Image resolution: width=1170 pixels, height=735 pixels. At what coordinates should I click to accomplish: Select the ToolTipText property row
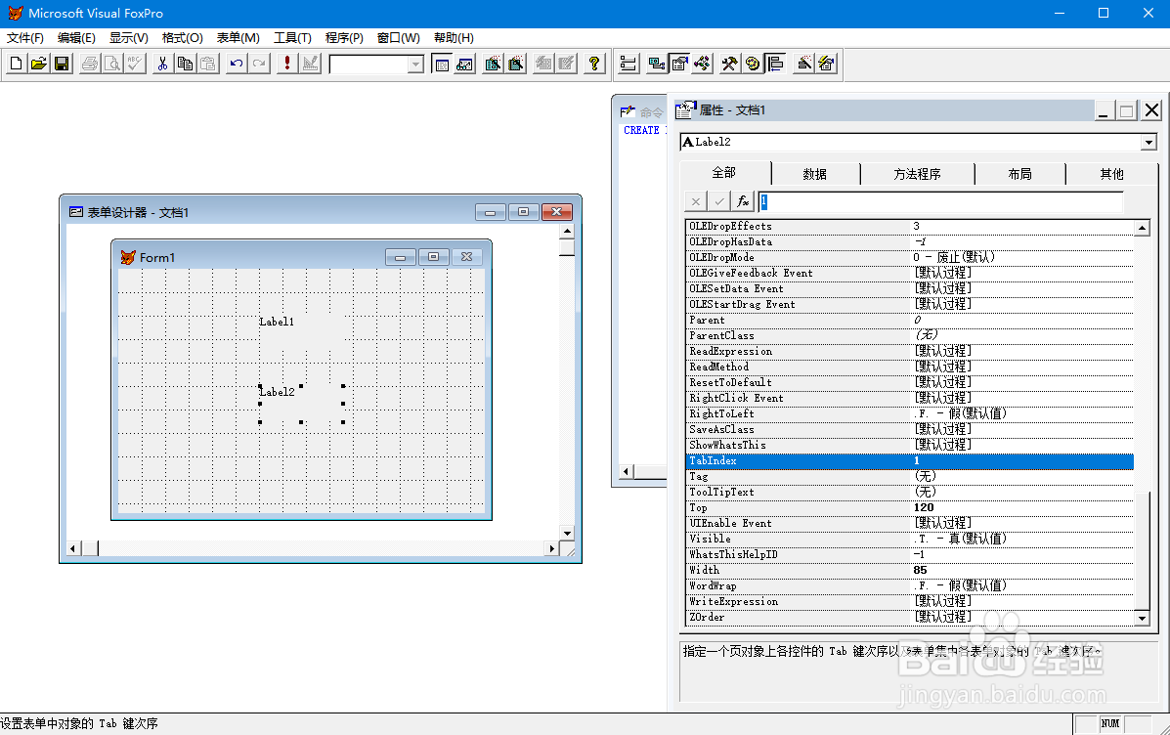pos(910,492)
